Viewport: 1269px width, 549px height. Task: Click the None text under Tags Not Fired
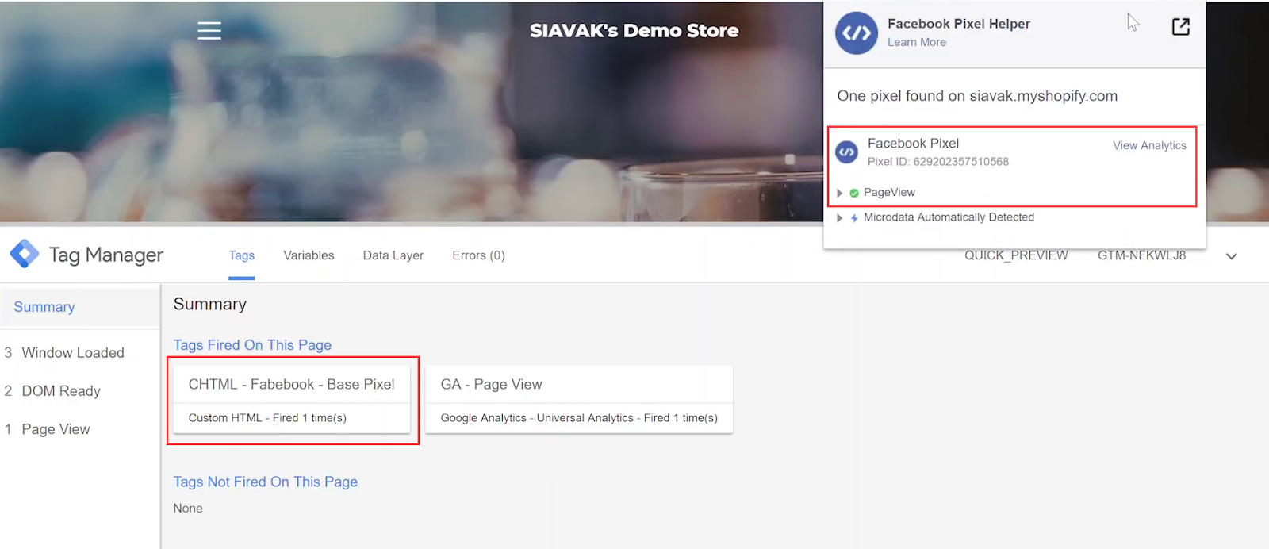click(188, 509)
